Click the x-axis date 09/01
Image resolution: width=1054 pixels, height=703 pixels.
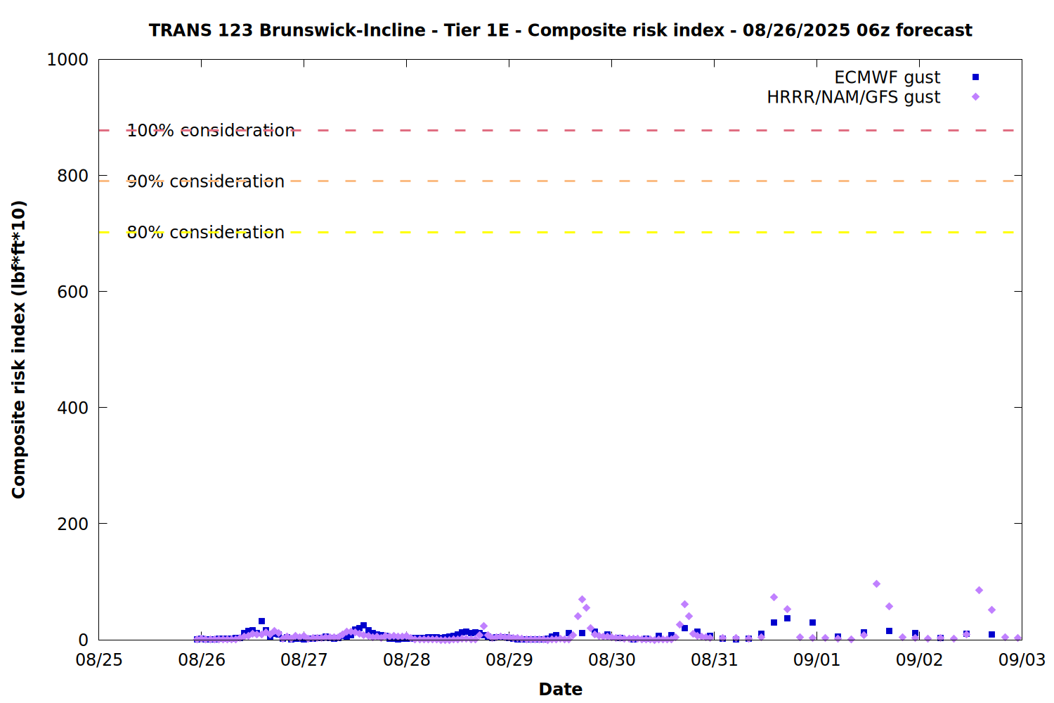[x=817, y=659]
